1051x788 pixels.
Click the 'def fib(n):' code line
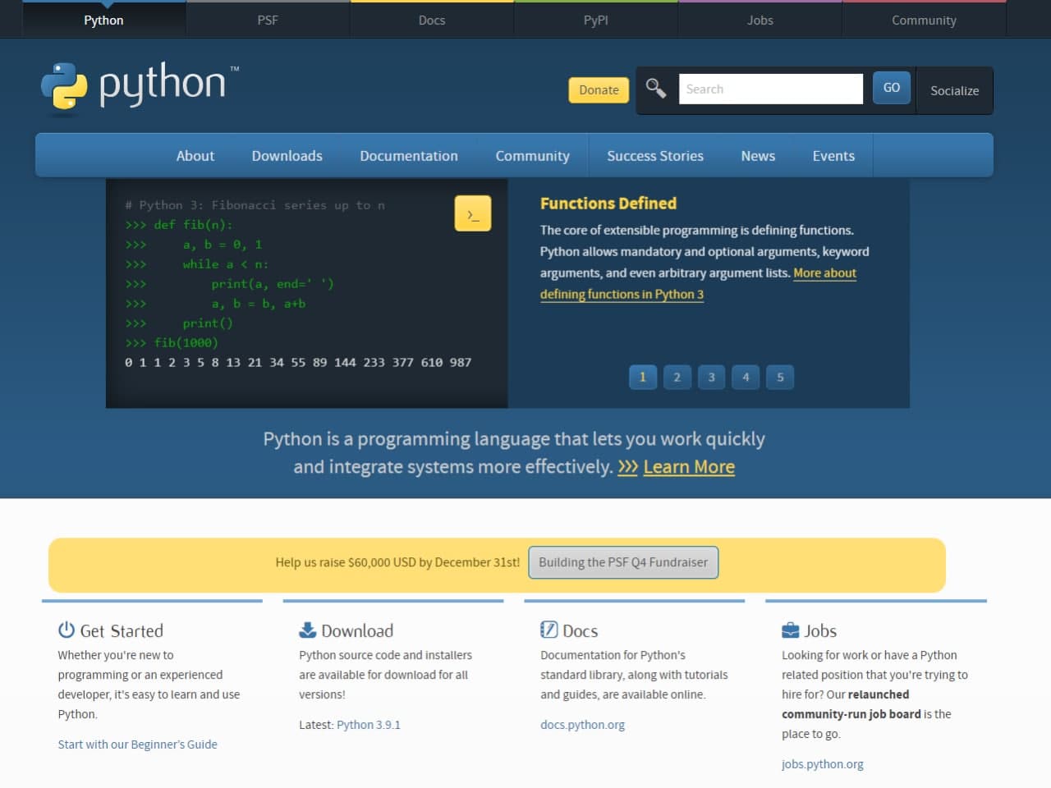coord(179,224)
